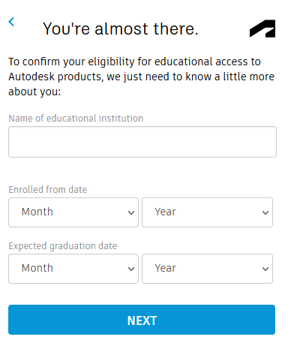Image resolution: width=300 pixels, height=361 pixels.
Task: Open the Enrolled from date Month dropdown
Action: coord(73,212)
